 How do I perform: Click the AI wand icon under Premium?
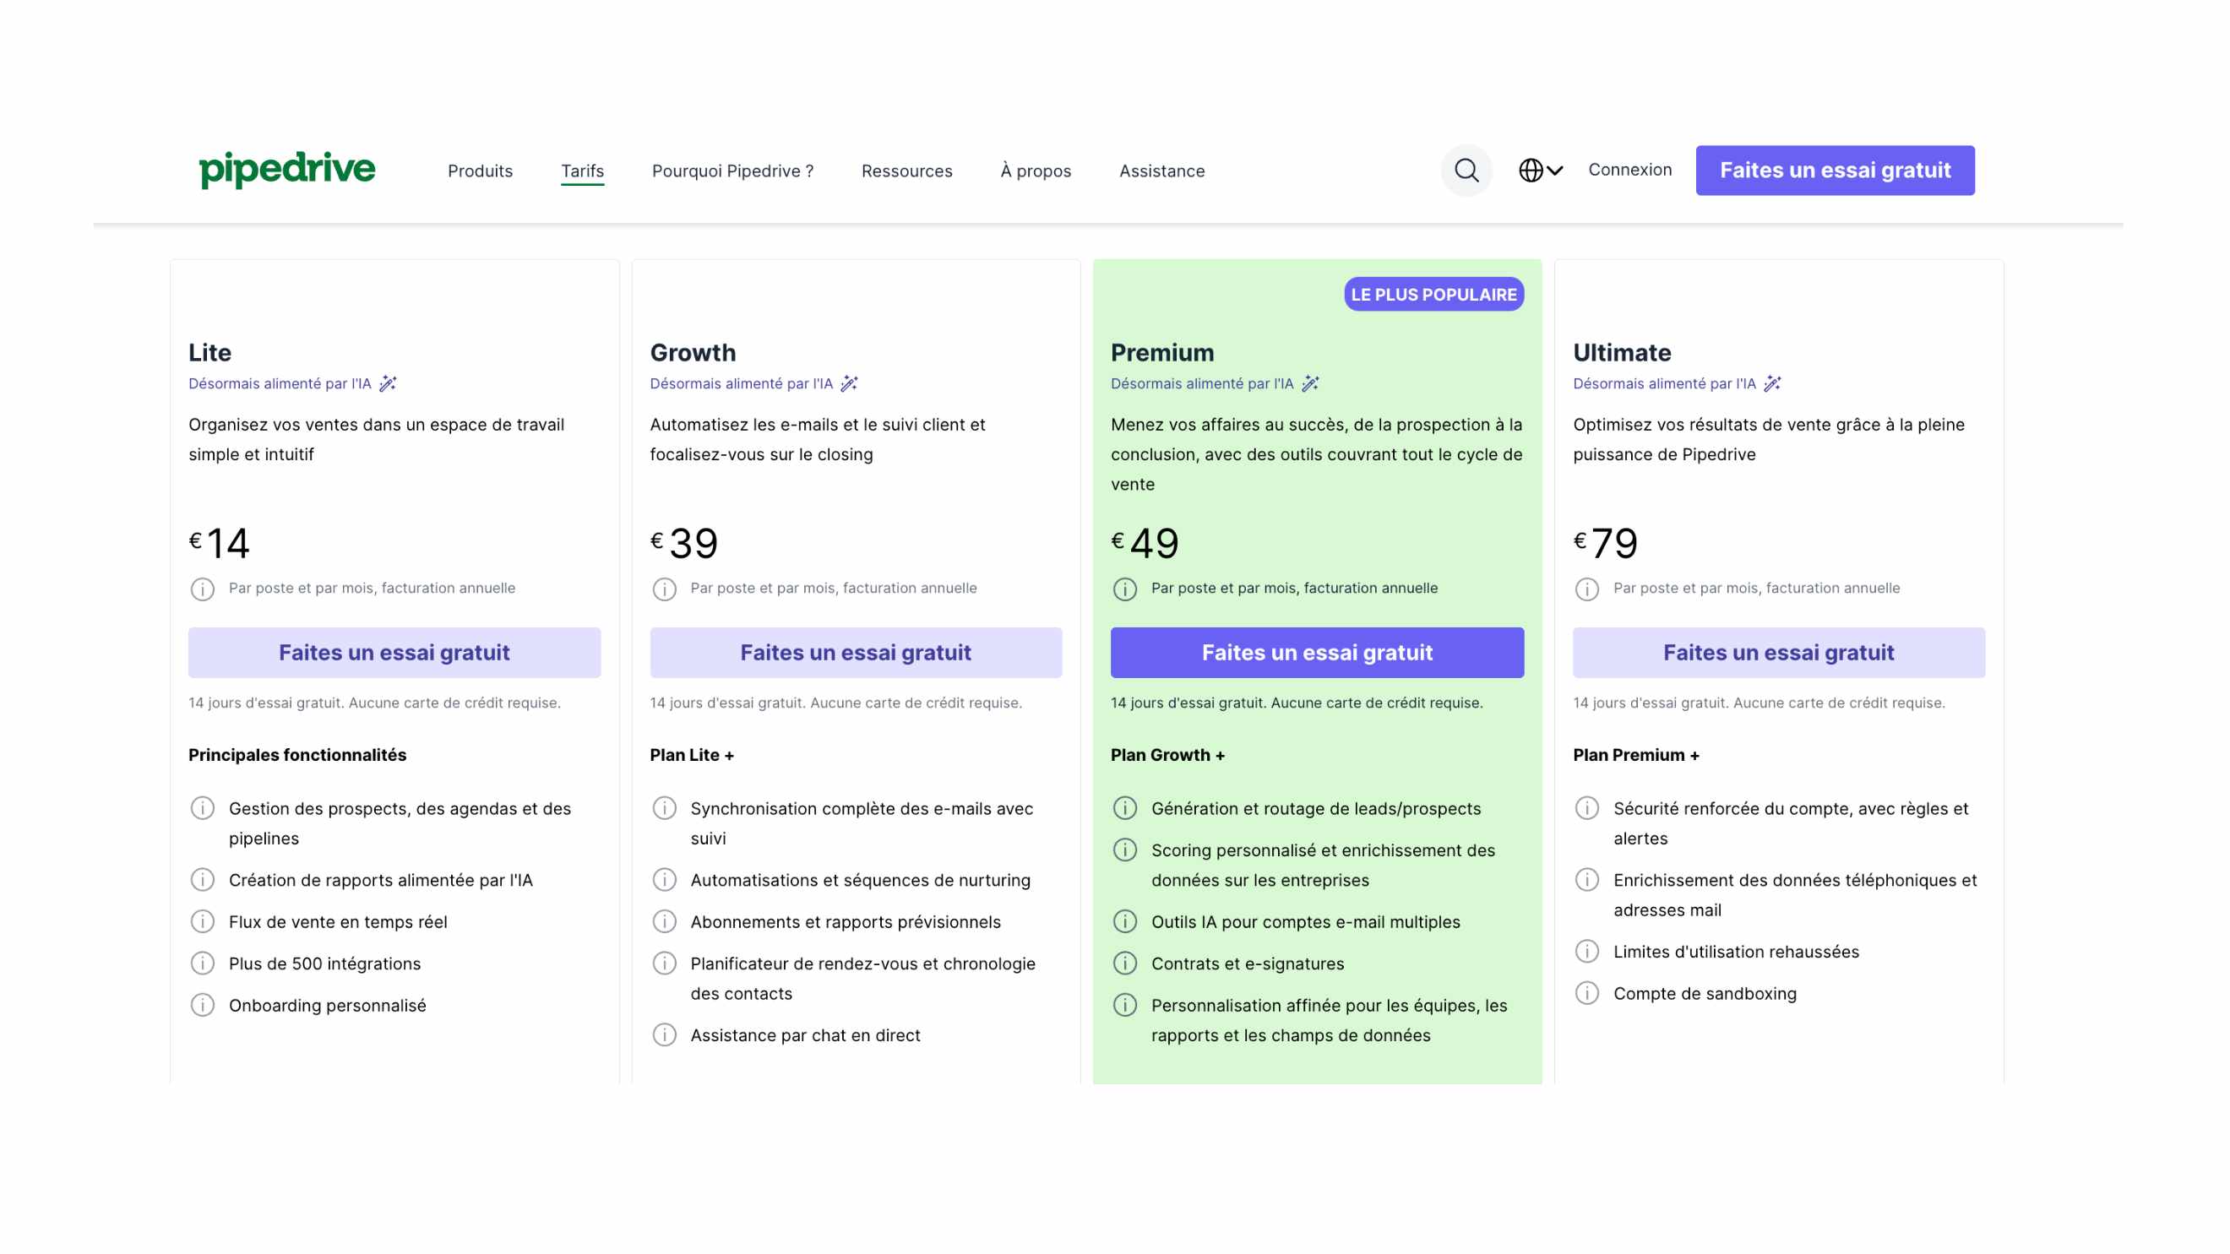(1310, 383)
